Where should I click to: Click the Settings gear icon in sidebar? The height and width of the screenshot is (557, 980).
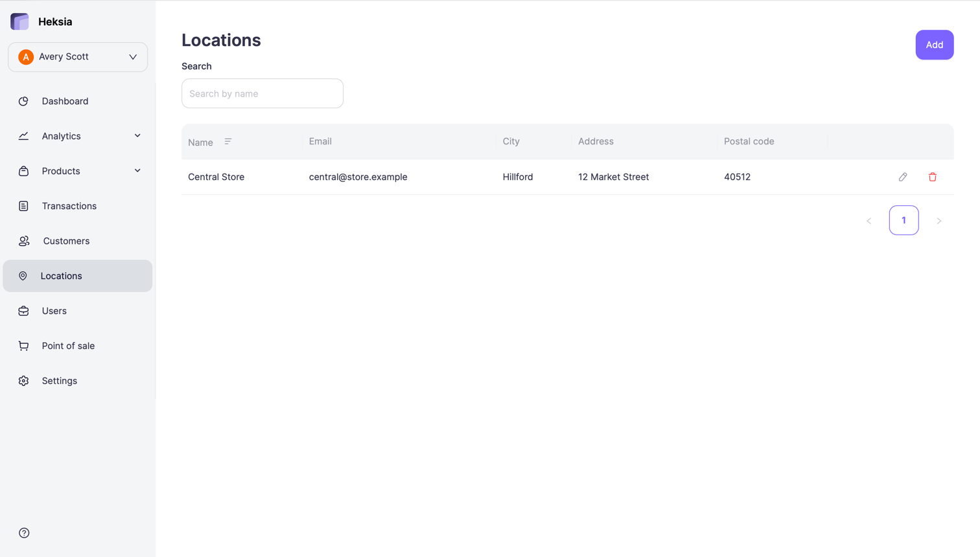[24, 381]
